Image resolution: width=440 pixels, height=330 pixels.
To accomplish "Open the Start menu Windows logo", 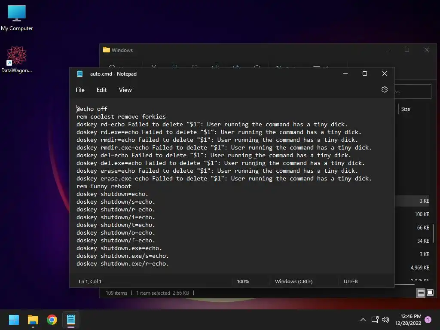I will click(x=14, y=320).
